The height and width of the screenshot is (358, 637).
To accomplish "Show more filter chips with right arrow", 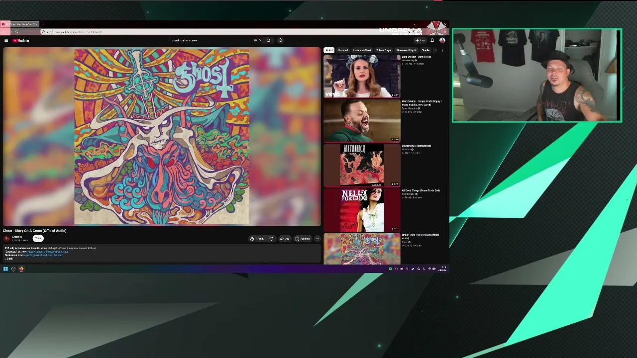I will click(x=442, y=50).
